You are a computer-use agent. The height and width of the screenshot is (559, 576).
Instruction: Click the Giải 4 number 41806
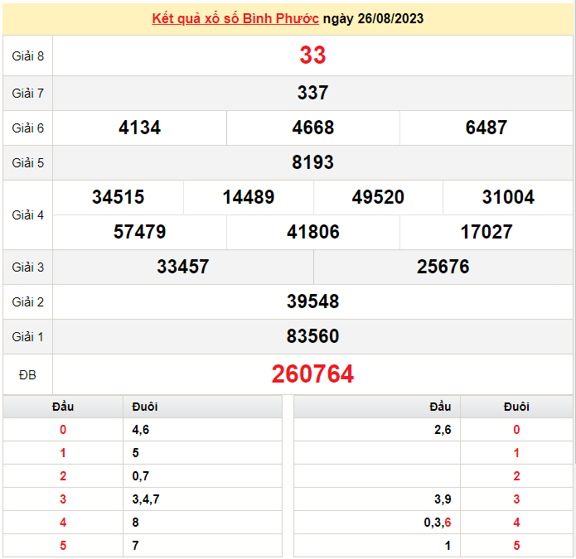coord(312,232)
